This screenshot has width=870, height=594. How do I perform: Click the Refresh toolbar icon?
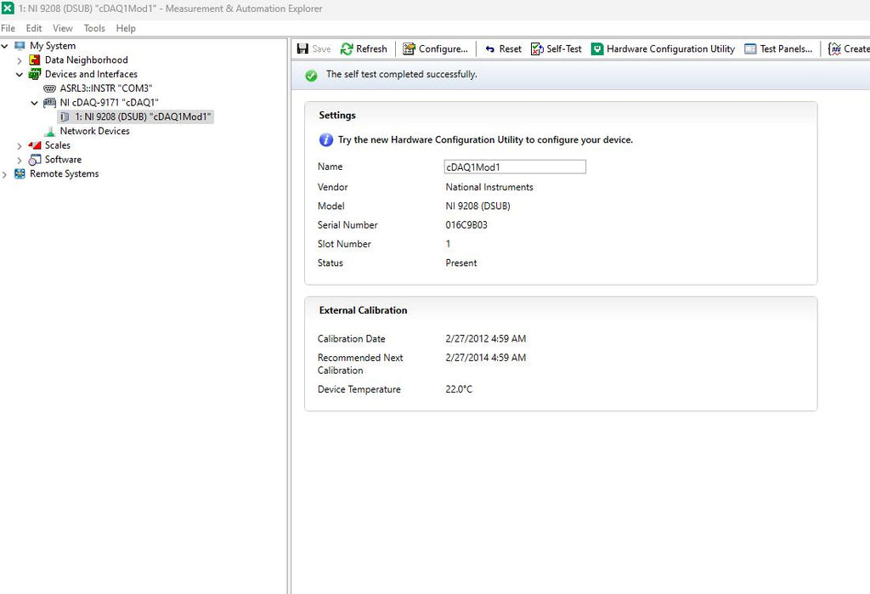[347, 48]
